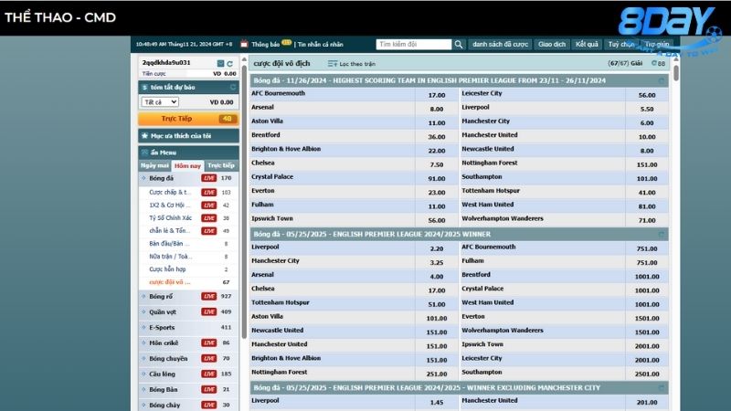Expand the Bóng rổ sport category
The height and width of the screenshot is (411, 731).
[x=143, y=296]
